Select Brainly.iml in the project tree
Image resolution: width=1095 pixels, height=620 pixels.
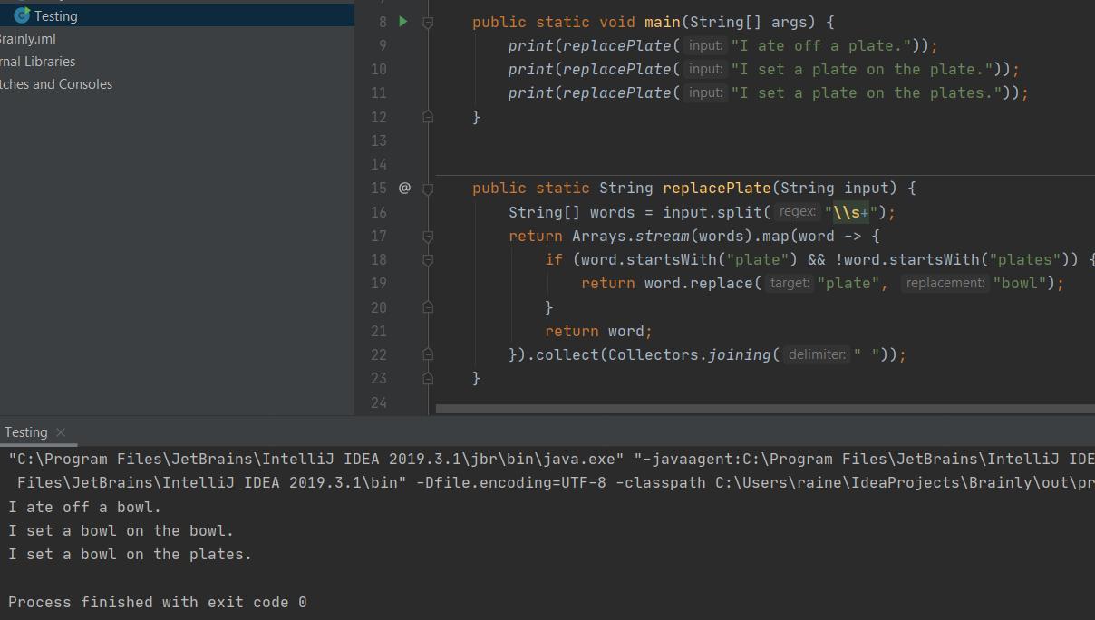coord(28,39)
